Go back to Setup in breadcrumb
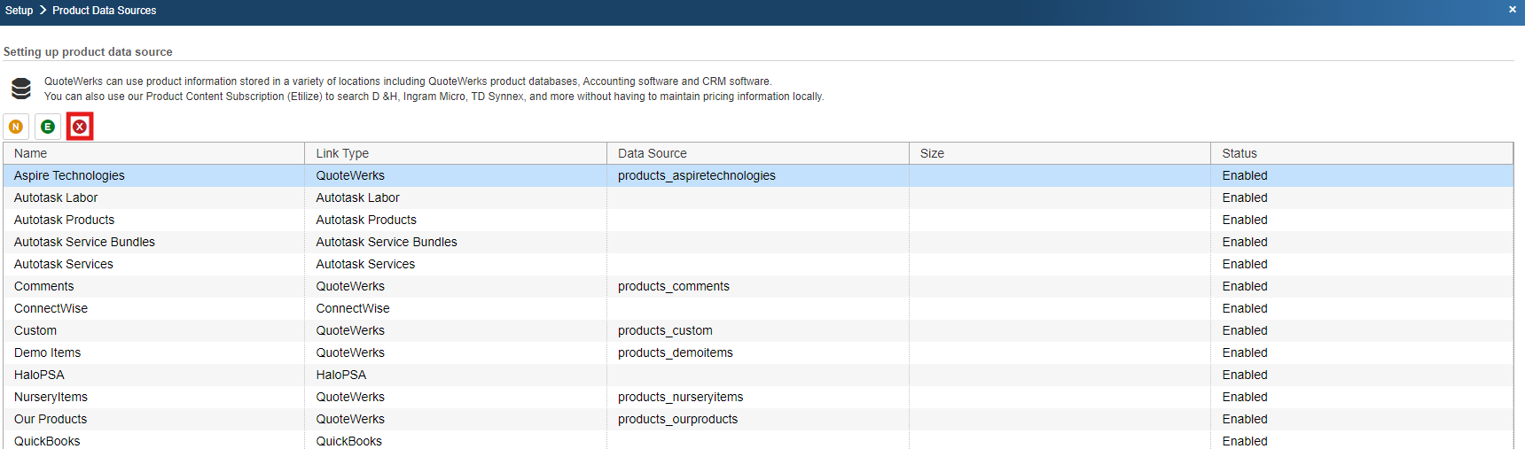The image size is (1525, 449). coord(19,11)
